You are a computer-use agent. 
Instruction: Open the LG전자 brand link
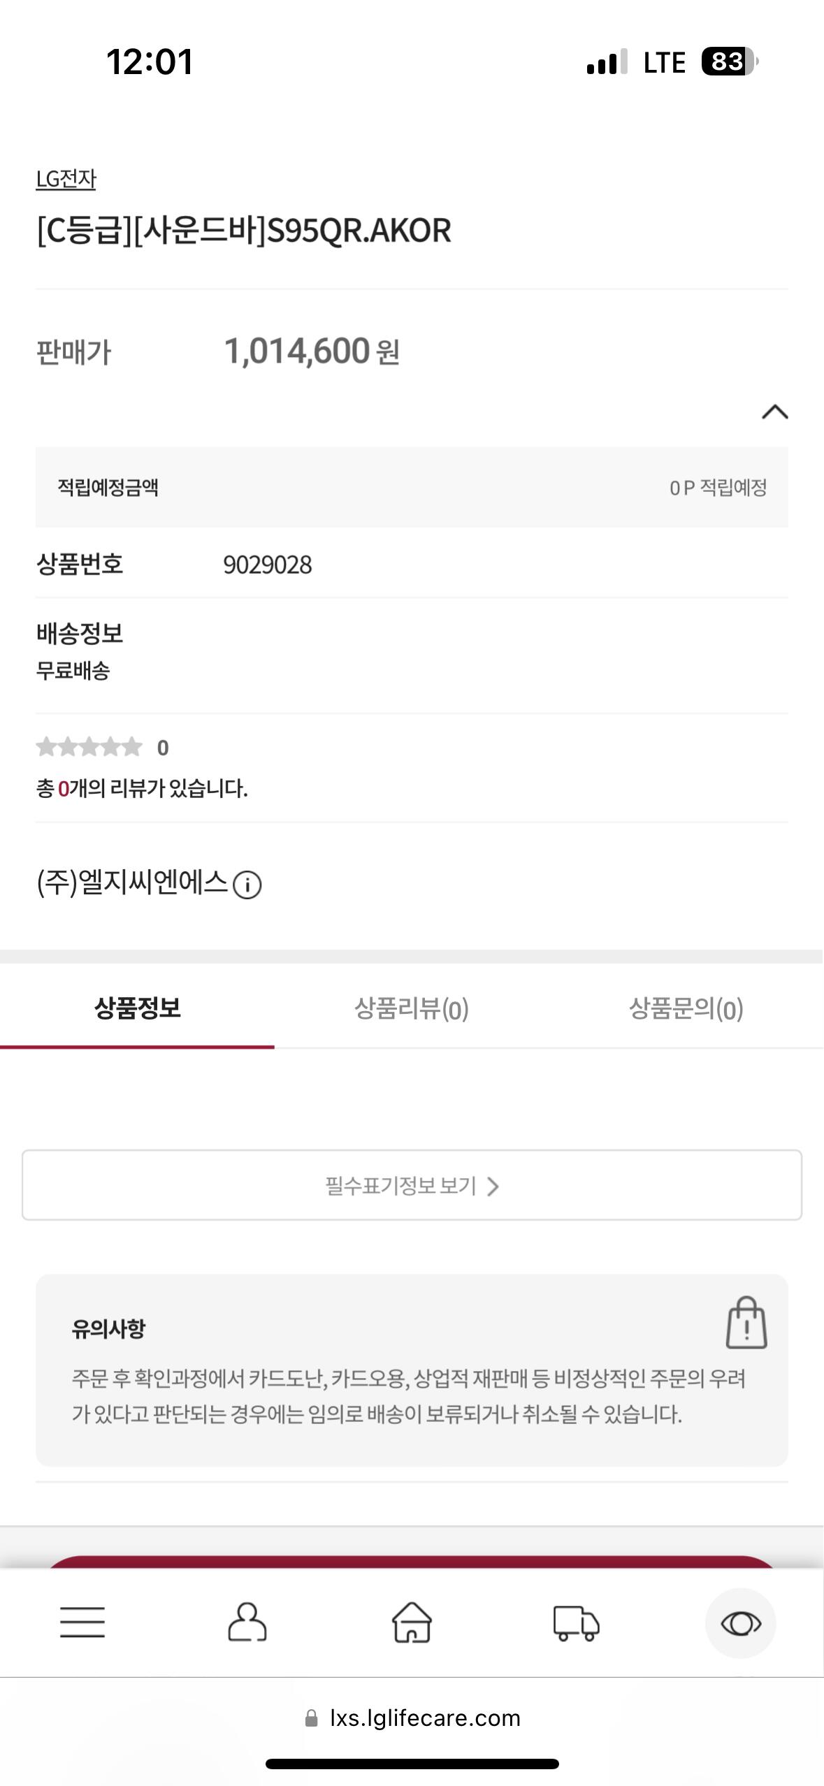pyautogui.click(x=66, y=179)
